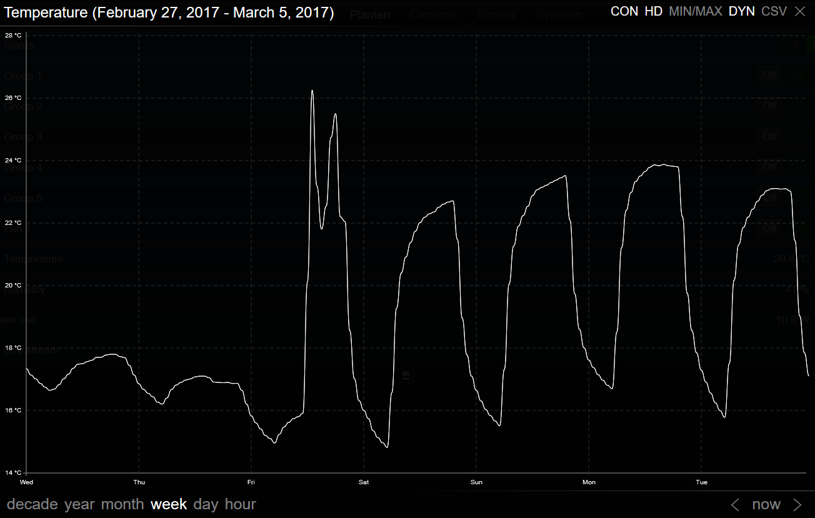Export chart data using CSV
Viewport: 815px width, 518px height.
pyautogui.click(x=774, y=11)
